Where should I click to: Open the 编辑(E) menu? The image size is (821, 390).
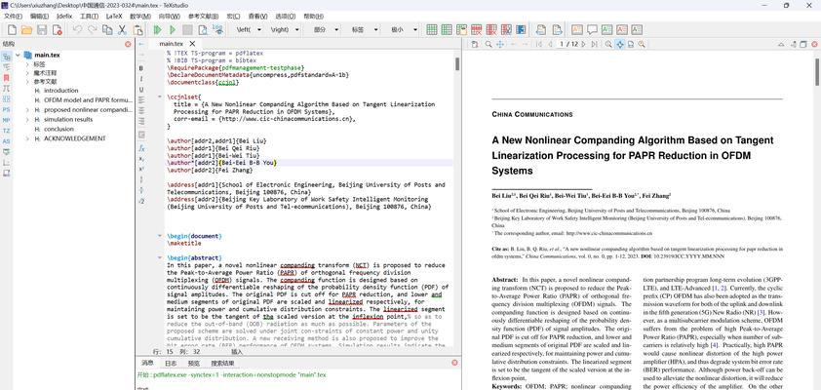40,17
